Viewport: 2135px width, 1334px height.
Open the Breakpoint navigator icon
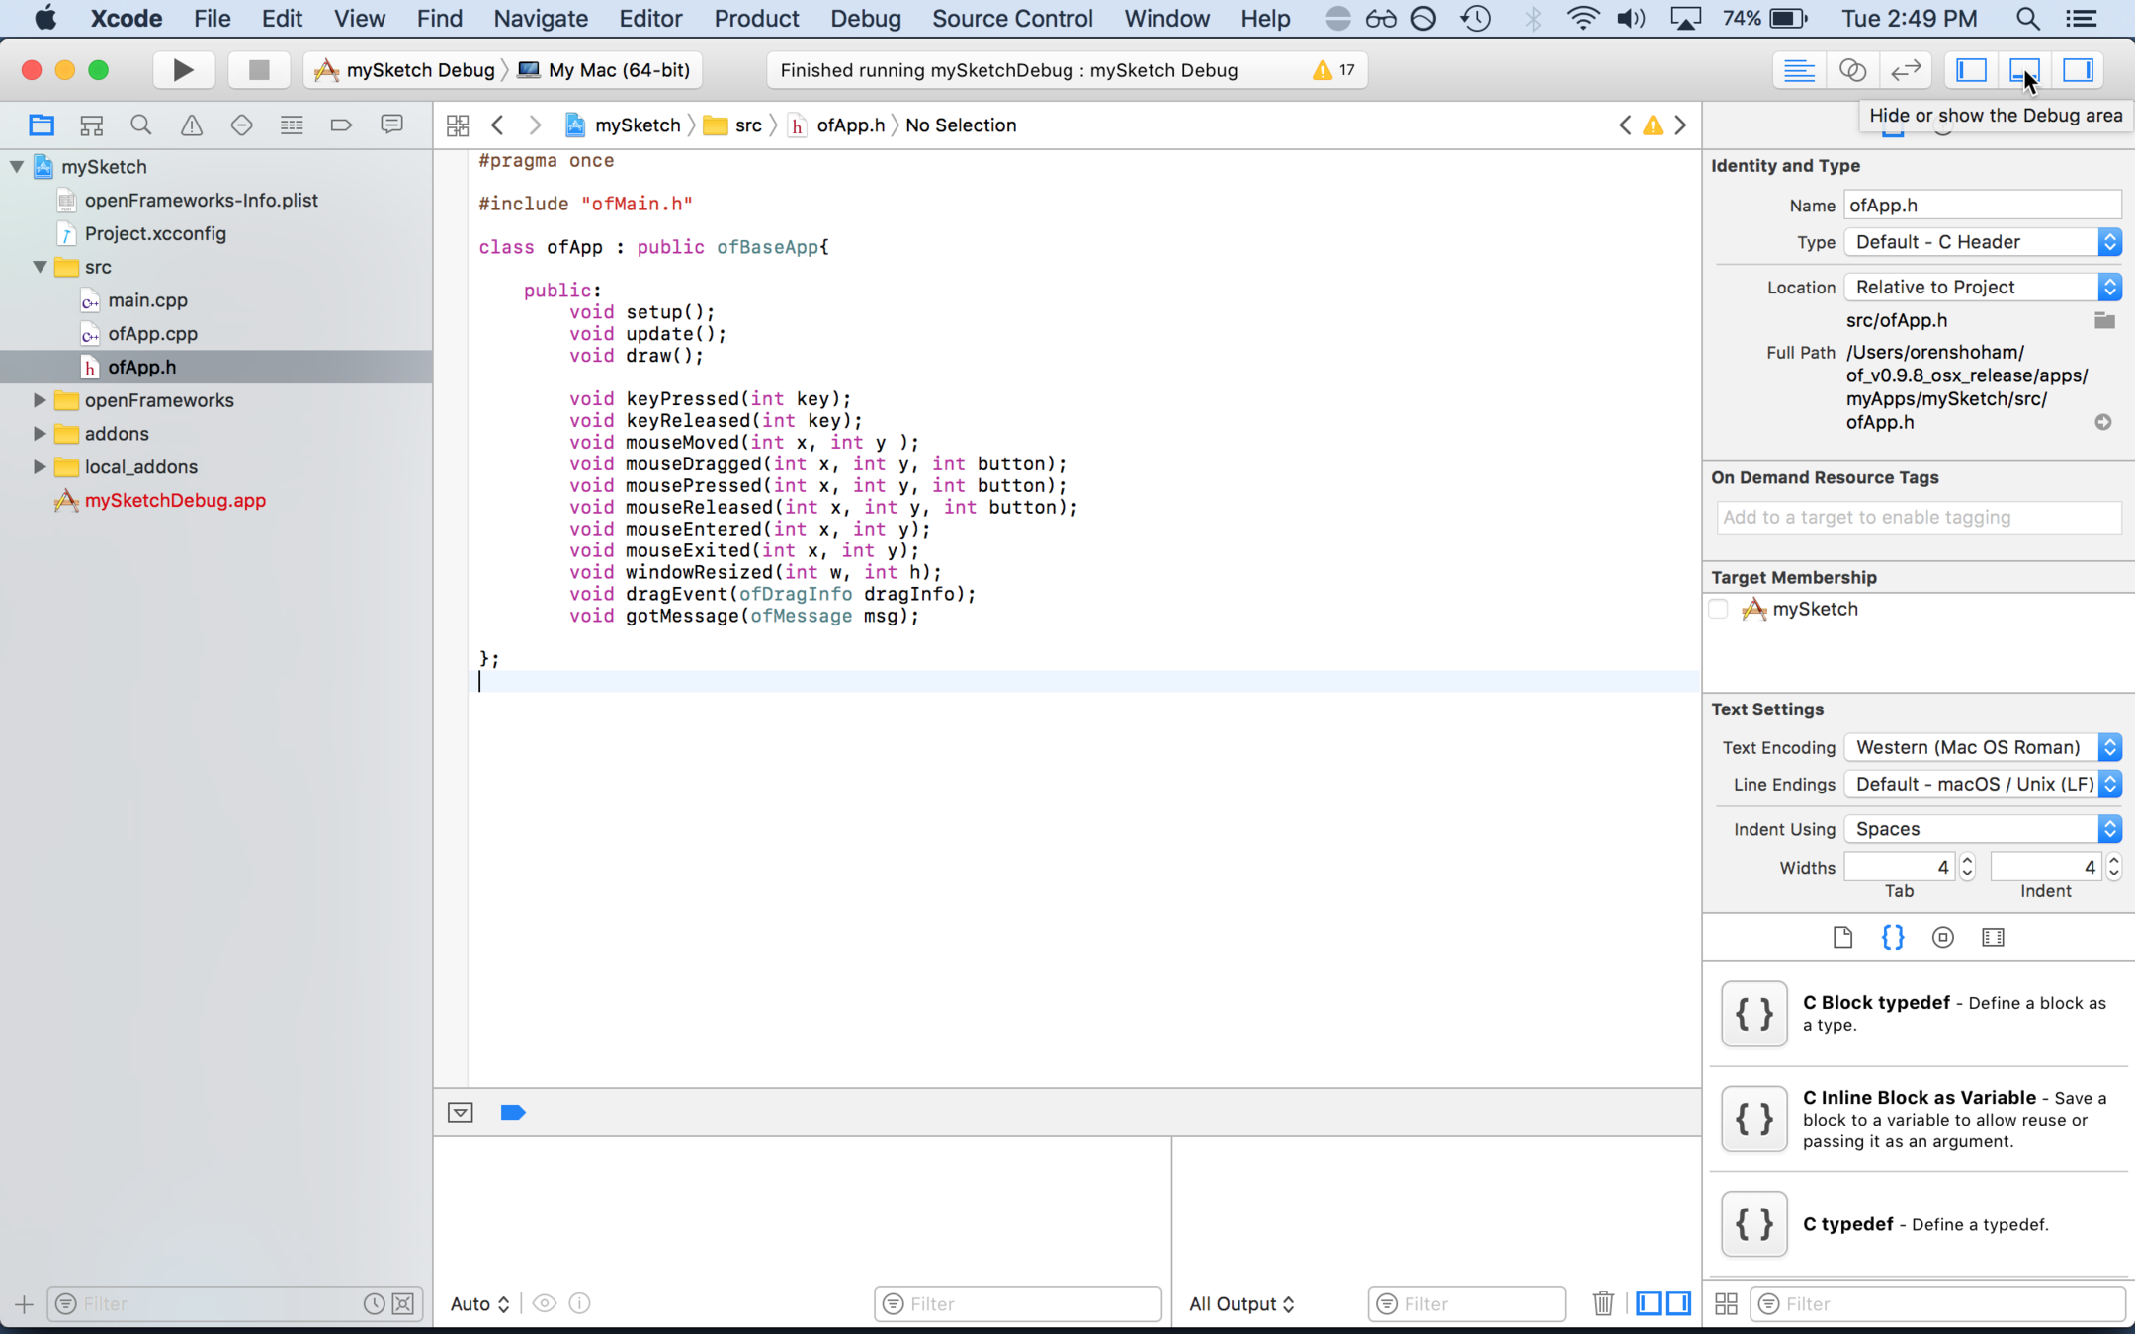341,125
